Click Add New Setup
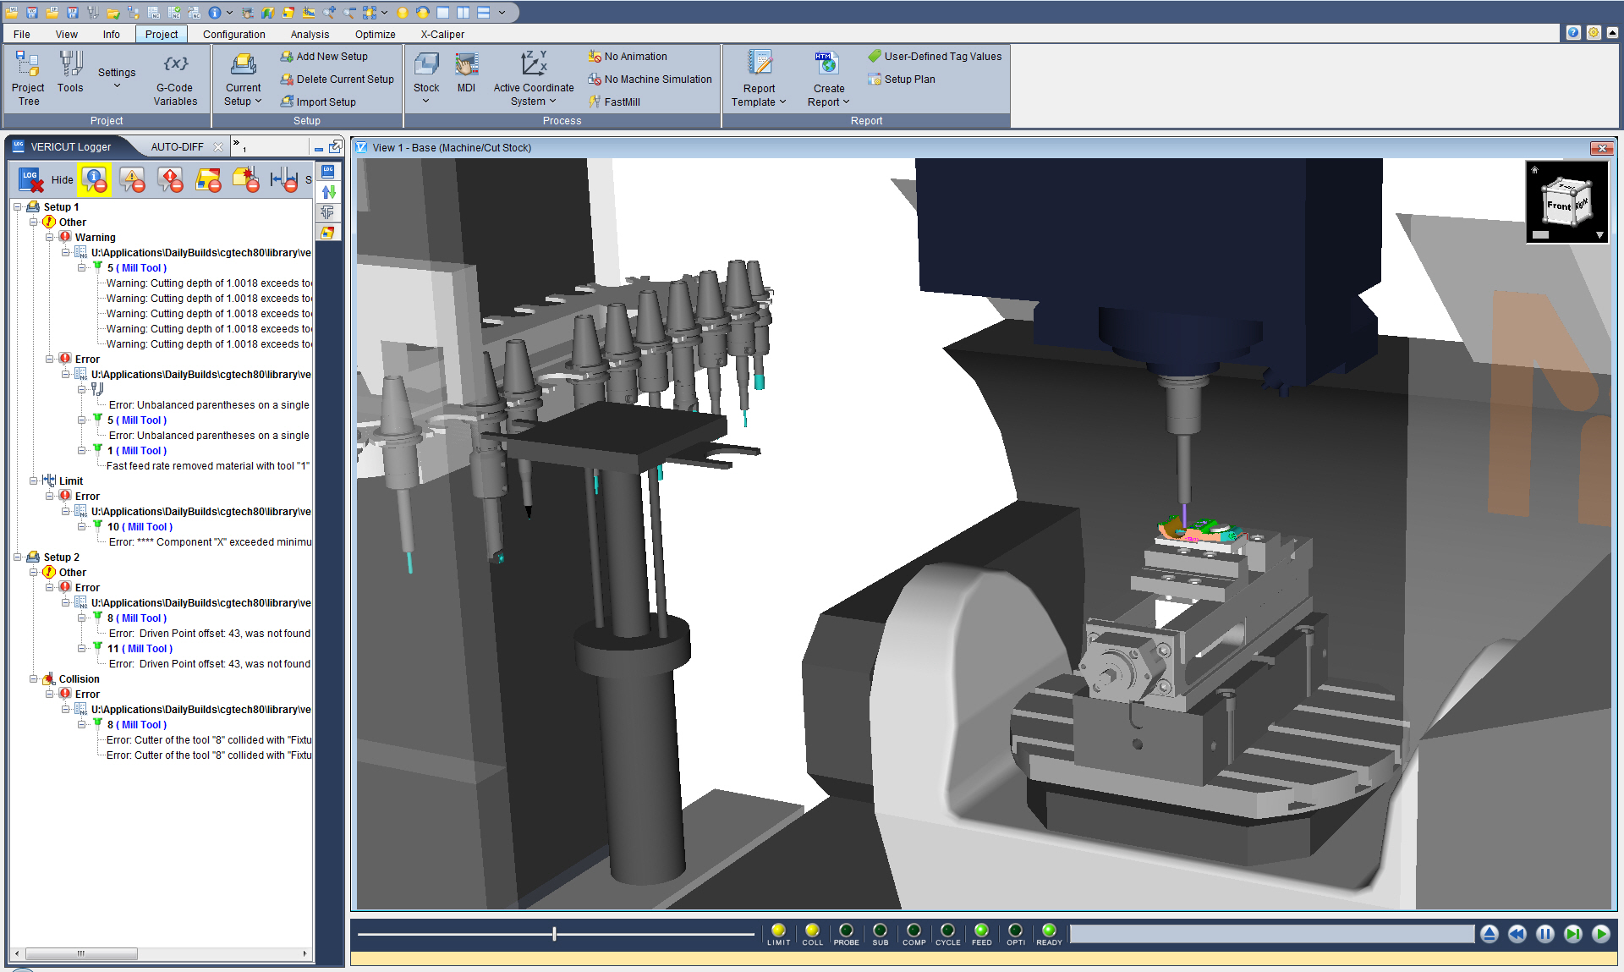 [324, 57]
